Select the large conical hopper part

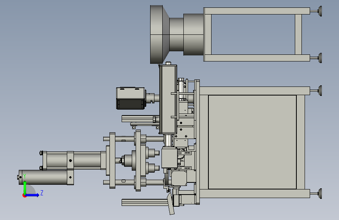click(x=160, y=35)
